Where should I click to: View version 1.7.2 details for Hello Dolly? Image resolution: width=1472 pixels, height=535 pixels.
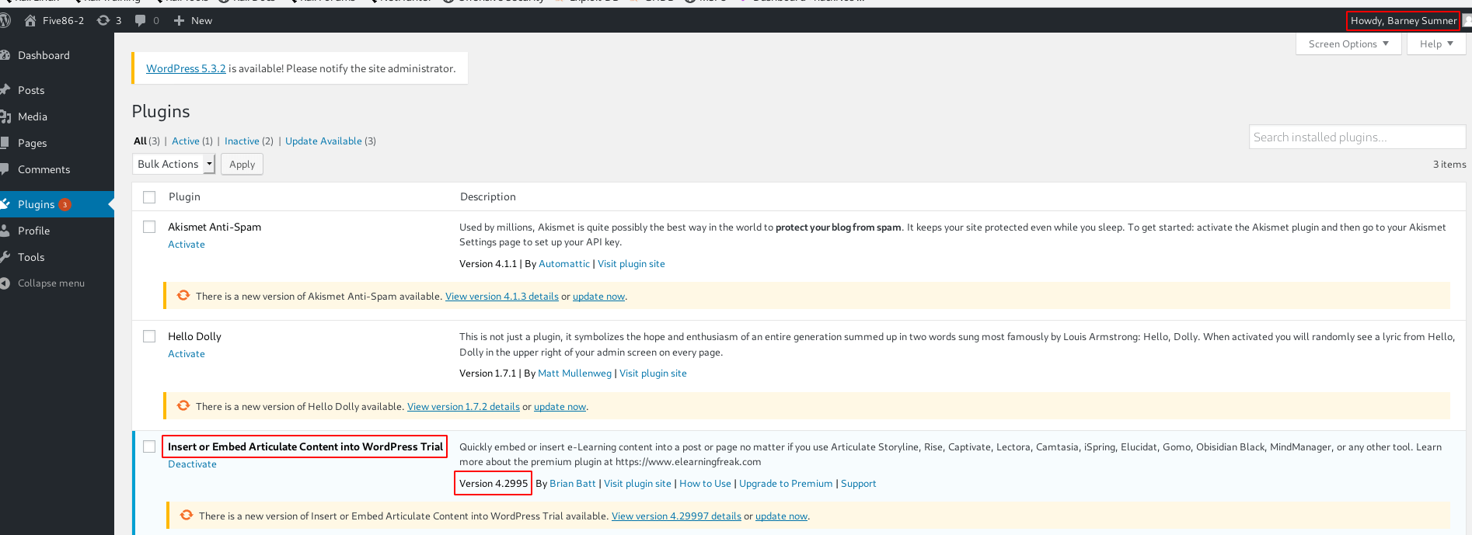coord(463,407)
